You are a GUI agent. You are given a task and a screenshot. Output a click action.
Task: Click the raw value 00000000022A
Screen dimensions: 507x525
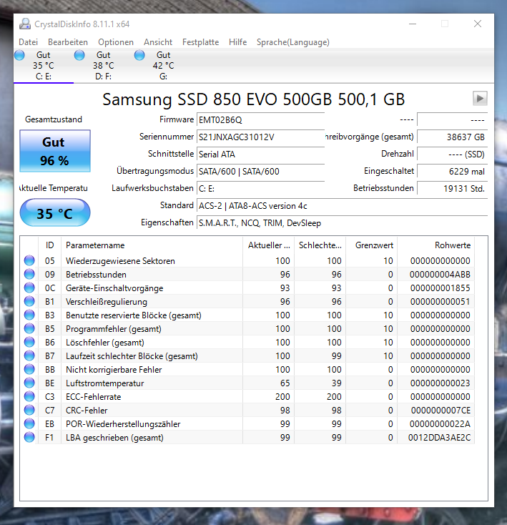[440, 424]
